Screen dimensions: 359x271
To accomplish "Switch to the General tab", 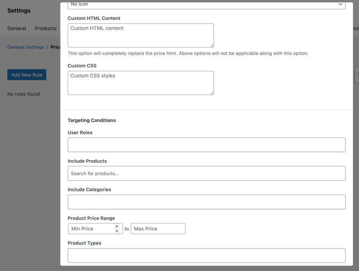I will tap(16, 28).
